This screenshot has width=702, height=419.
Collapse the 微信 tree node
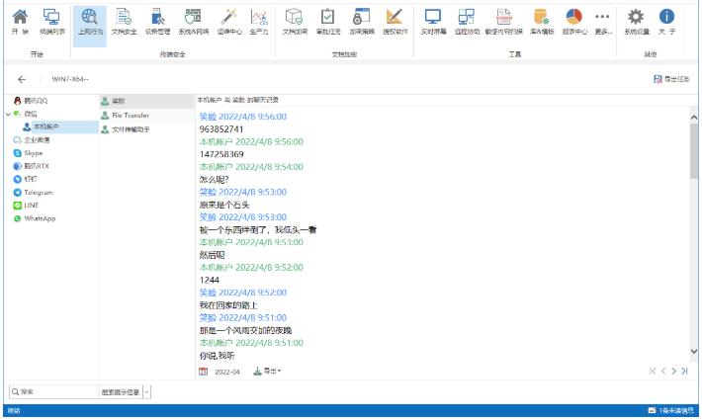pos(9,114)
